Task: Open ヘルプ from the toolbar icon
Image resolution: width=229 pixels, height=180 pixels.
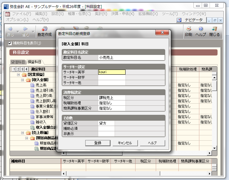Action: pyautogui.click(x=201, y=29)
